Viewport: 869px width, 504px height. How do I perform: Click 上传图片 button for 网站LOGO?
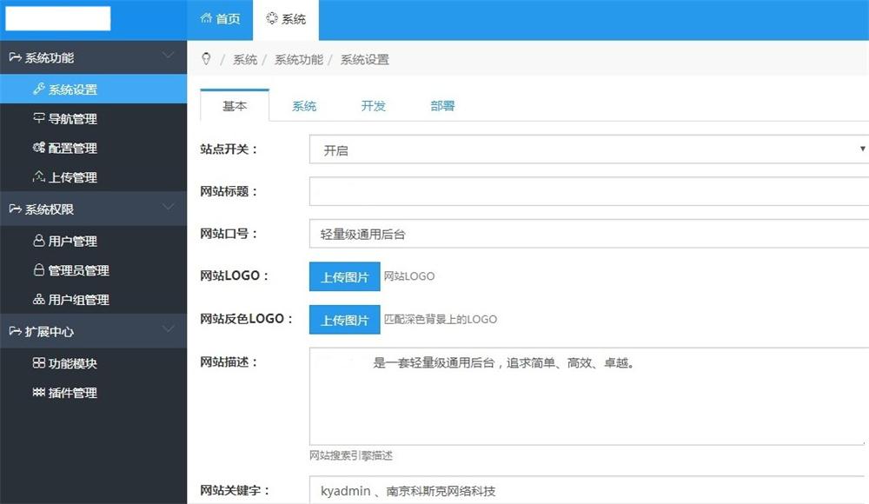(x=345, y=276)
